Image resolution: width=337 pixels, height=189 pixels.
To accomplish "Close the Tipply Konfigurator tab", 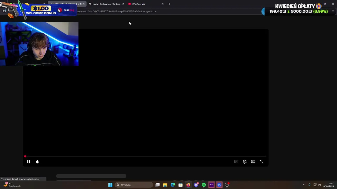I will 123,4.
